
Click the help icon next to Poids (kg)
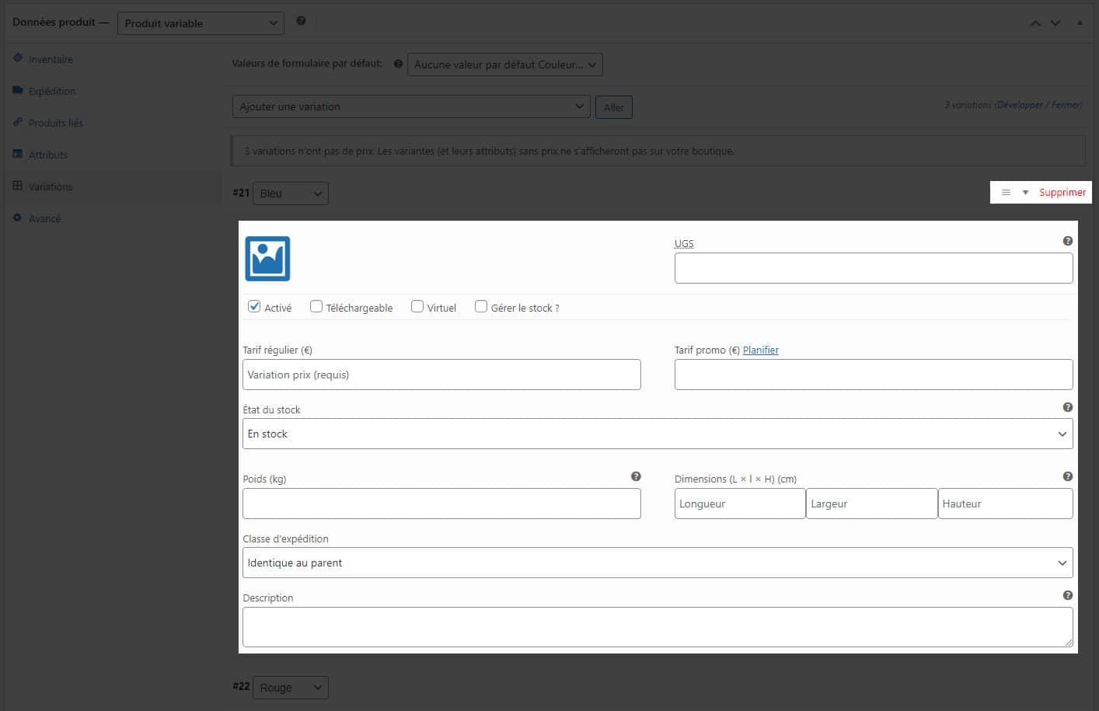(x=636, y=476)
